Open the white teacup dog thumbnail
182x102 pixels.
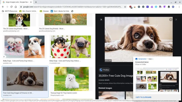click(x=71, y=79)
